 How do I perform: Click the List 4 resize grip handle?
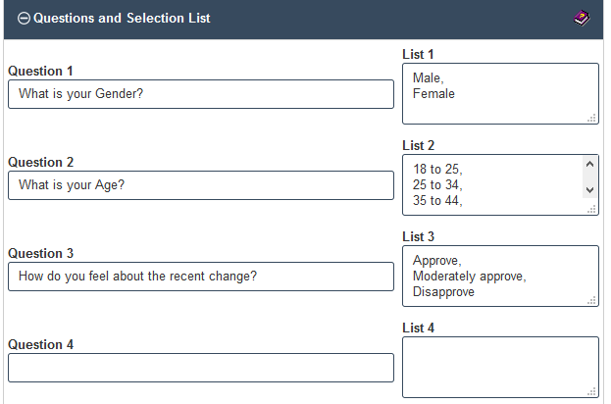coord(592,392)
